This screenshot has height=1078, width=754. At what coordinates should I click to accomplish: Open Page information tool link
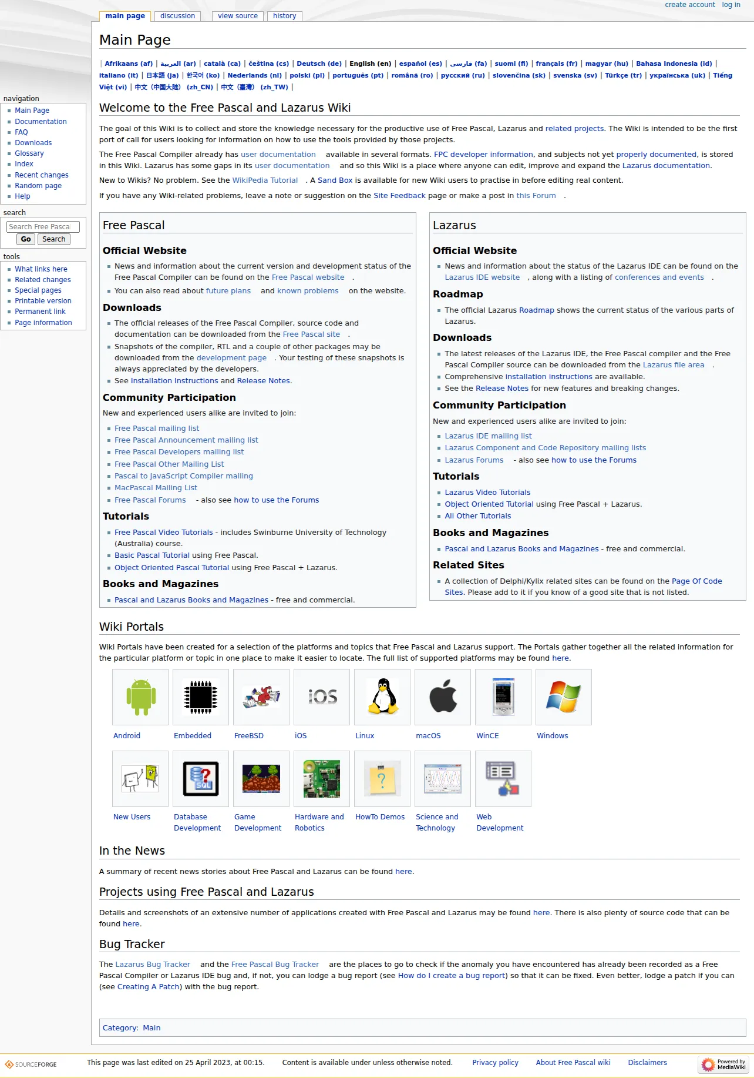point(43,323)
